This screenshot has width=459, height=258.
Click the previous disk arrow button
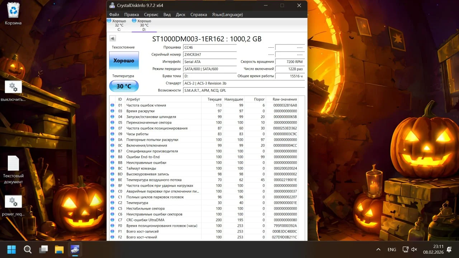112,39
